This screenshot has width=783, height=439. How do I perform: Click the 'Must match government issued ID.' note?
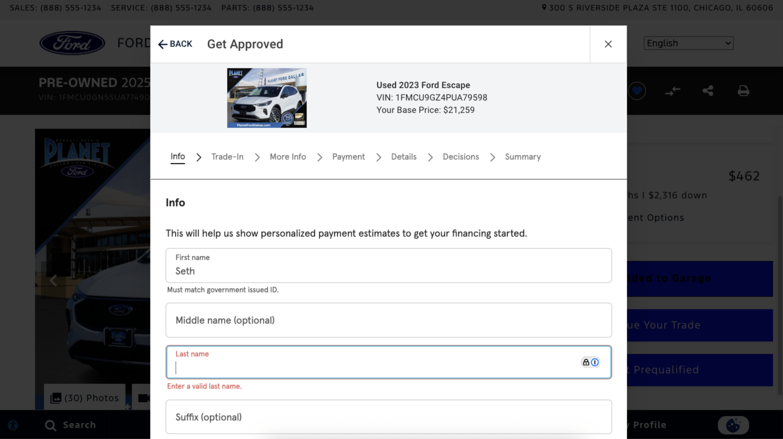(223, 290)
